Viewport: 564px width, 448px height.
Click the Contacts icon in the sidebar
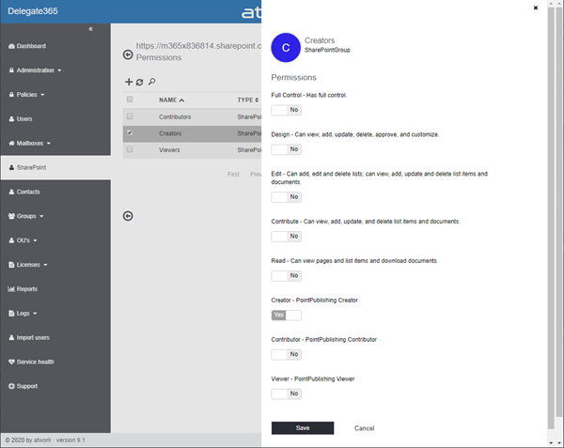click(x=11, y=192)
